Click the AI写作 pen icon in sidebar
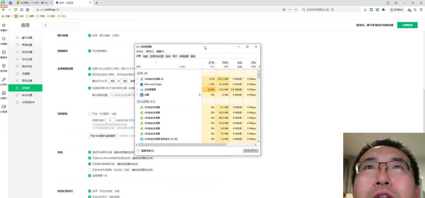 [x=4, y=80]
